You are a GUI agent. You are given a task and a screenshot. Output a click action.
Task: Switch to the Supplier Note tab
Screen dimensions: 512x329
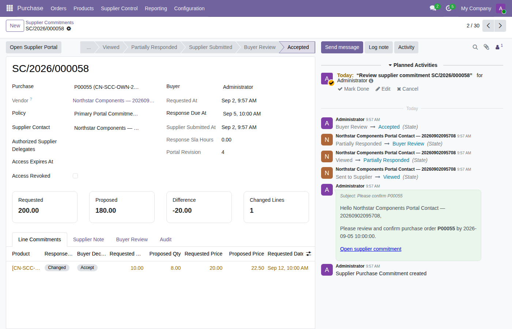click(89, 239)
